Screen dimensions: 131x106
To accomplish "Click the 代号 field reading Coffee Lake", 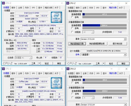I will (24, 82).
